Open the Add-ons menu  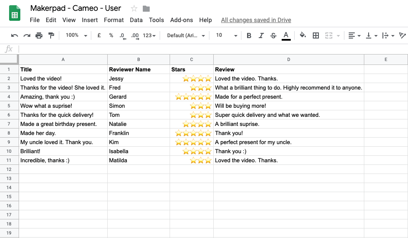coord(182,20)
